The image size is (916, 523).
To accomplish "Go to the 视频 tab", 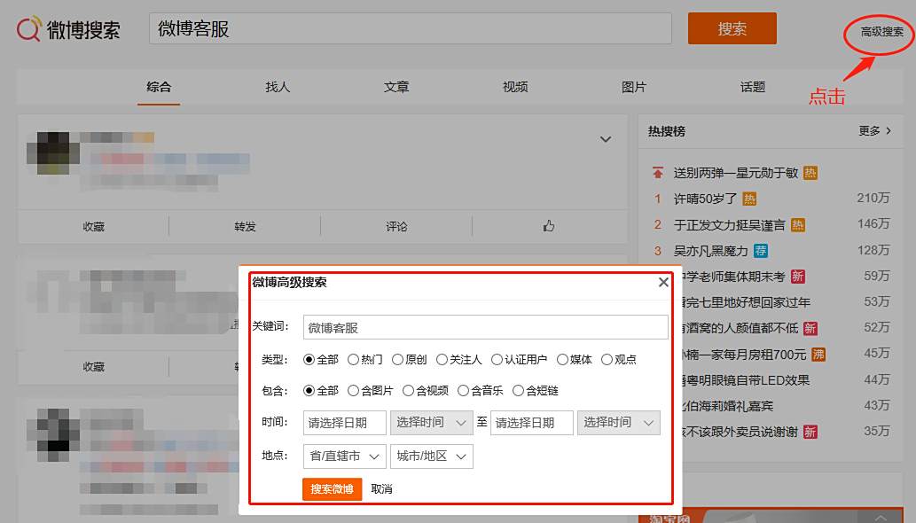I will pos(515,88).
